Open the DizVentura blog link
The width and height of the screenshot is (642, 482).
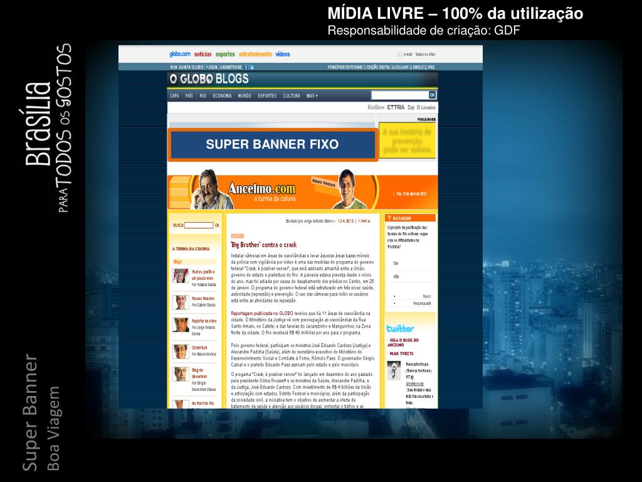[199, 348]
